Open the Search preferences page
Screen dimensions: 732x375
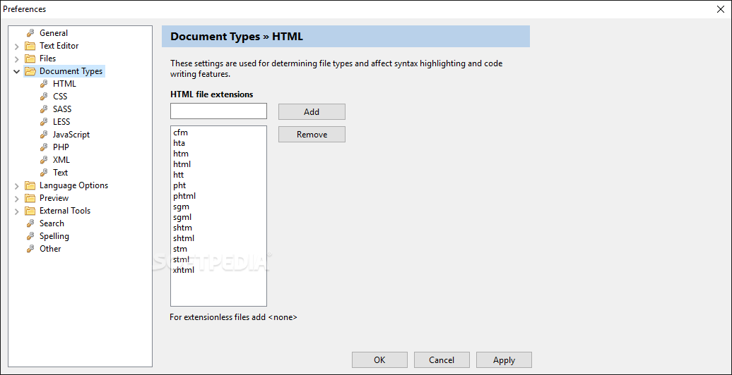pyautogui.click(x=52, y=223)
